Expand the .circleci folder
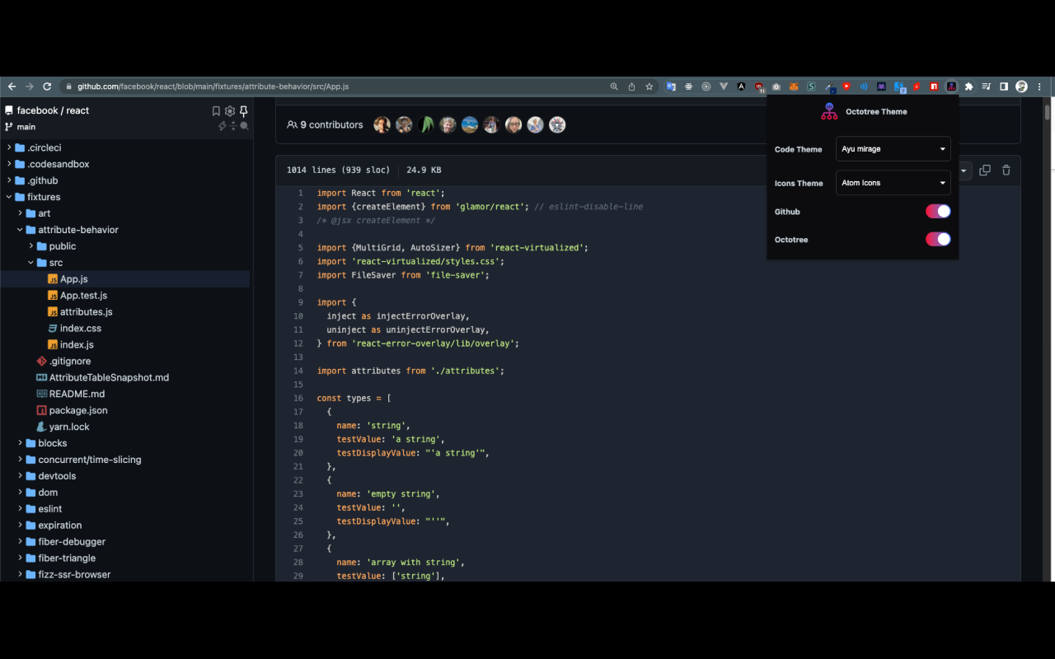The image size is (1055, 659). [9, 147]
